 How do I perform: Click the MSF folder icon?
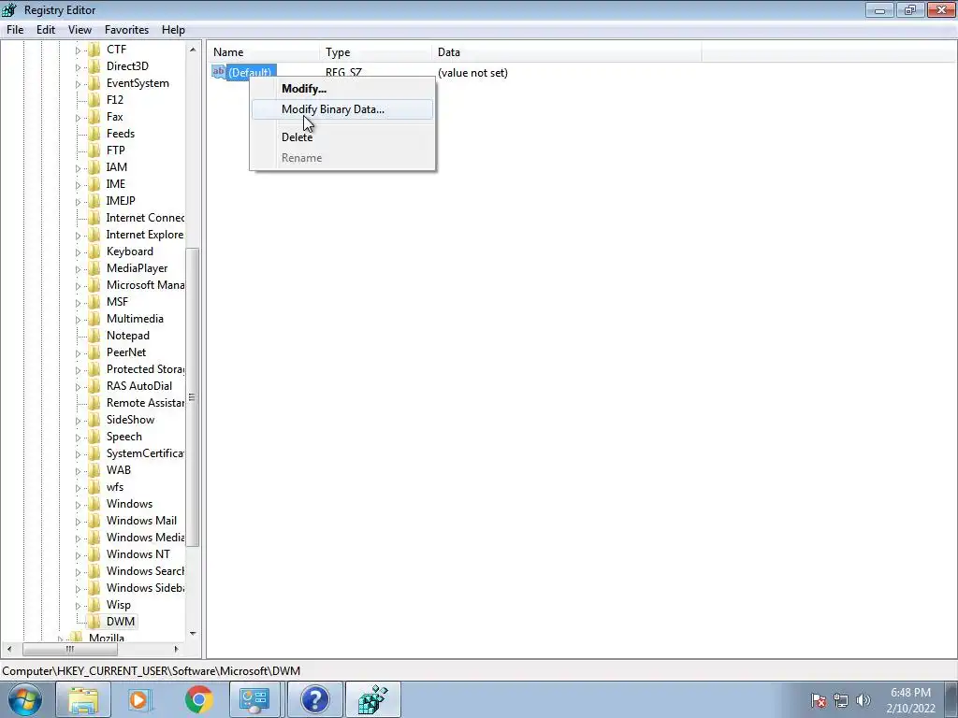[94, 302]
